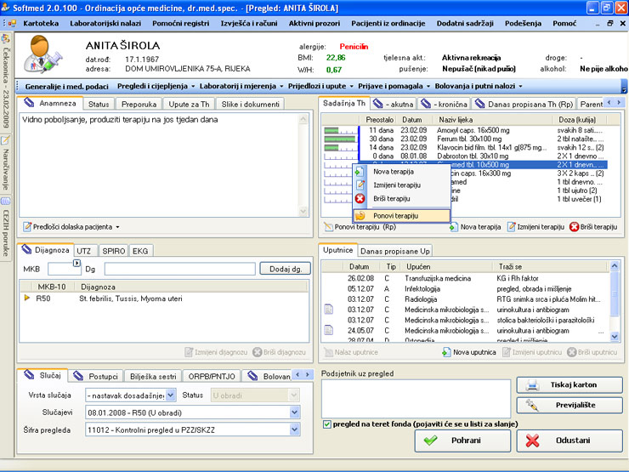629x472 pixels.
Task: Click the green checkmark icon on Pohrani
Action: click(x=431, y=441)
